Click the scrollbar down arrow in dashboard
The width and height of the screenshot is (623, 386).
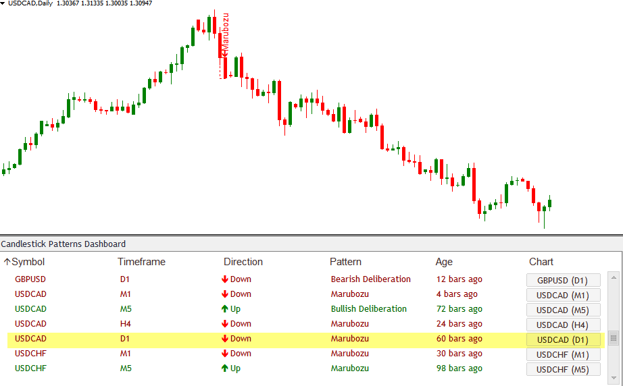(x=614, y=378)
